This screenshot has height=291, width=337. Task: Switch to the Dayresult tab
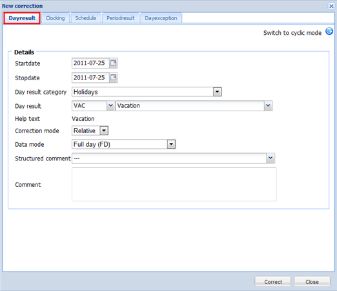point(22,18)
